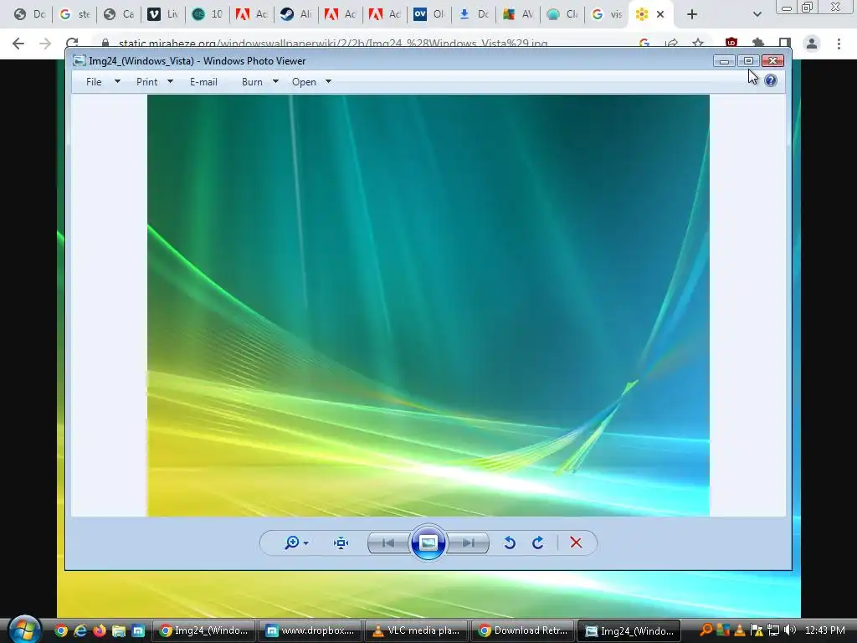857x643 pixels.
Task: Switch to Download Retr... Chrome taskbar button
Action: (522, 631)
